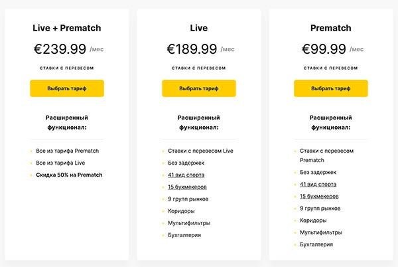Click the €189.99 monthly price
Viewport: 398px width, 267px height.
pyautogui.click(x=192, y=48)
